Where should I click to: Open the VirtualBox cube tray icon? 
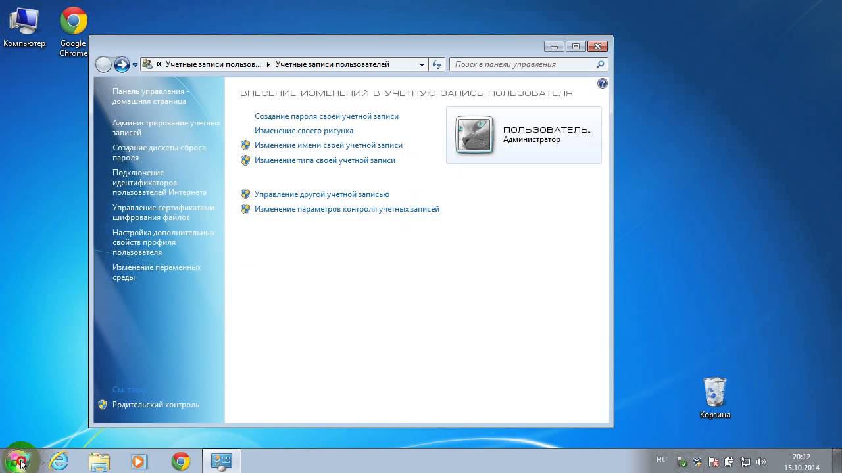click(x=698, y=462)
